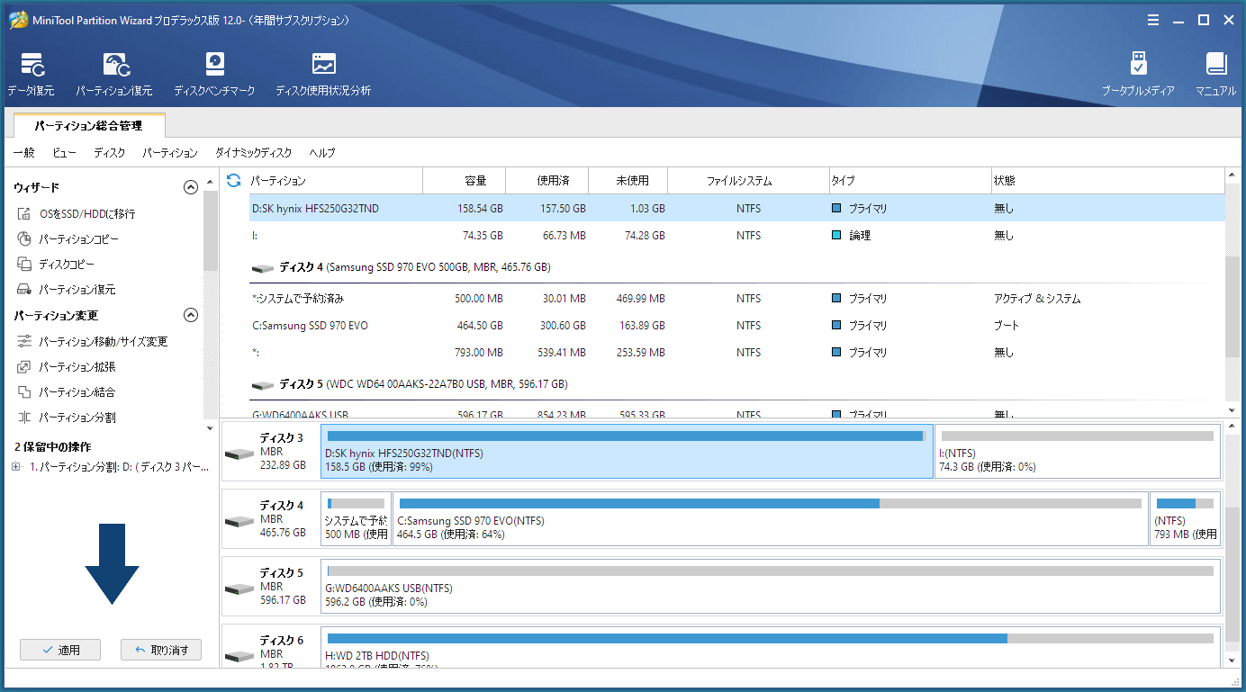Refresh the partition list with the reload icon
The image size is (1246, 692).
(x=233, y=181)
